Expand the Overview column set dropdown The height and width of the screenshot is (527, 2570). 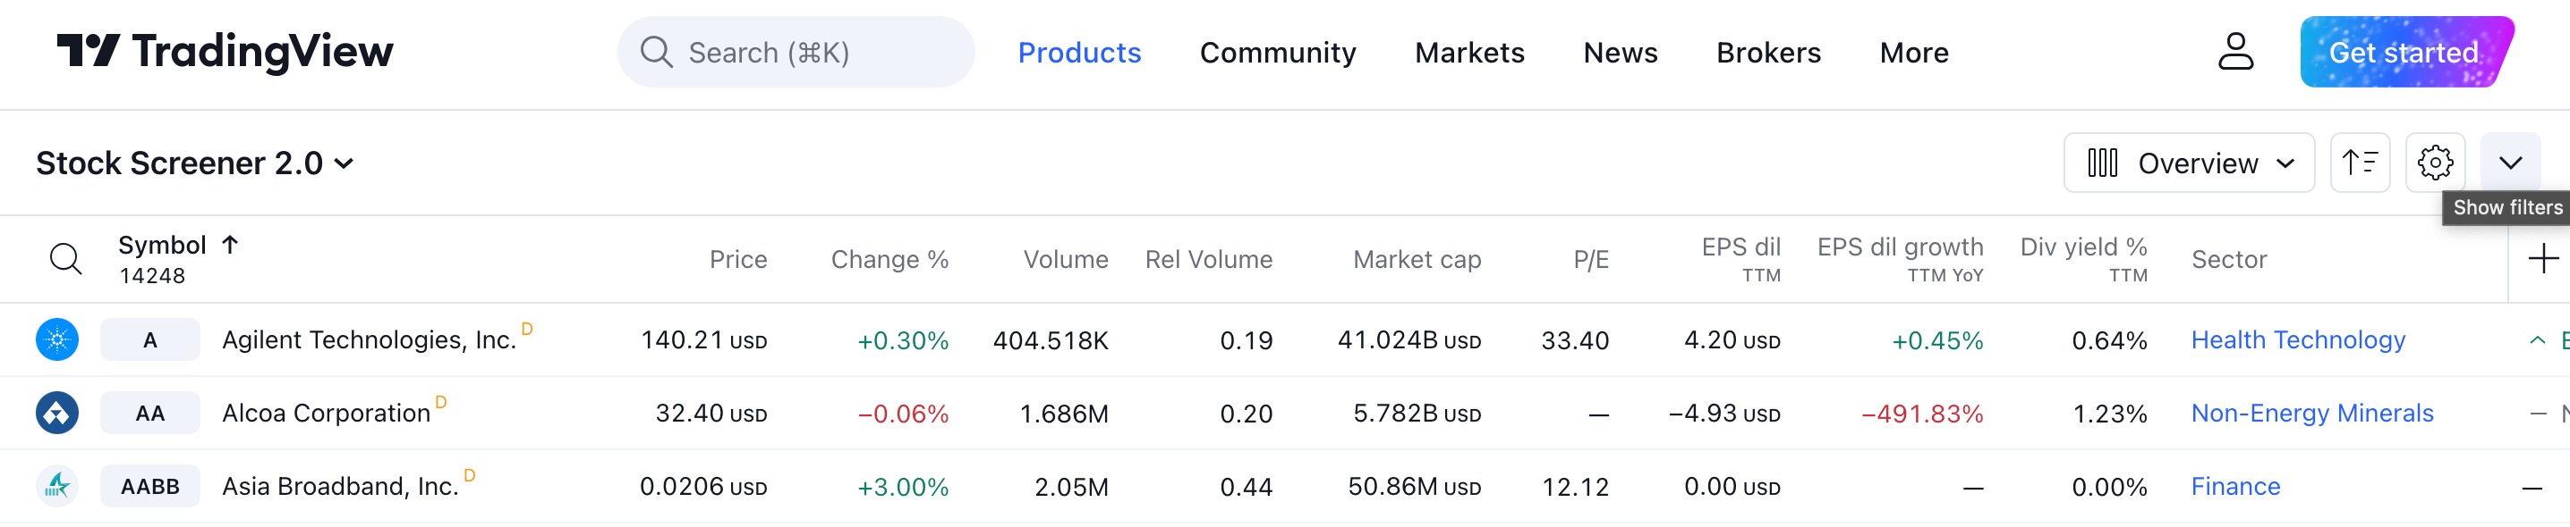2189,163
